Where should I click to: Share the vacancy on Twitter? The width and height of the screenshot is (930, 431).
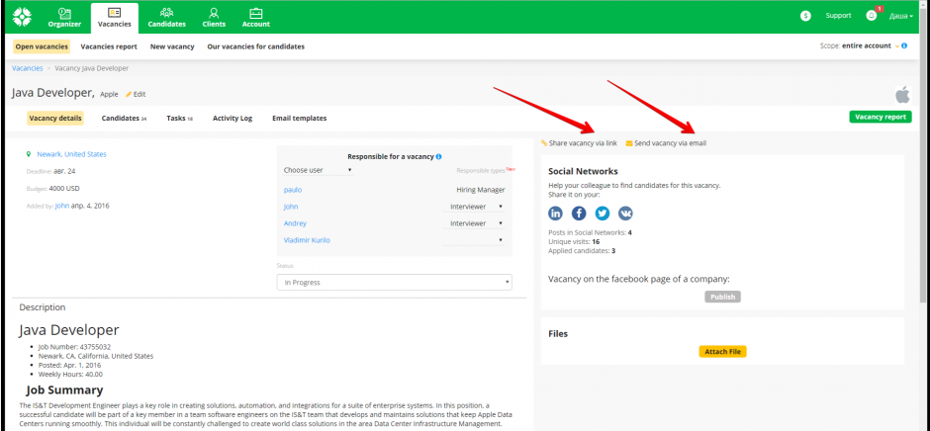click(602, 213)
